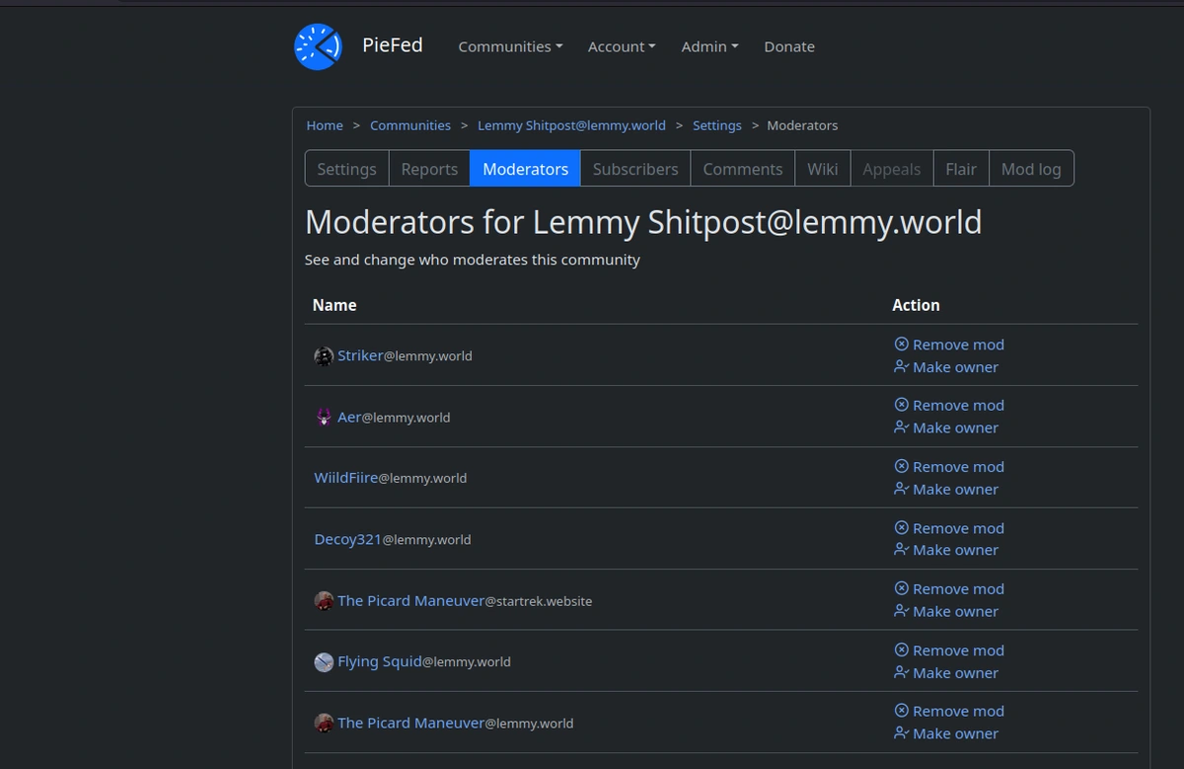
Task: Click Striker's avatar image
Action: [324, 356]
